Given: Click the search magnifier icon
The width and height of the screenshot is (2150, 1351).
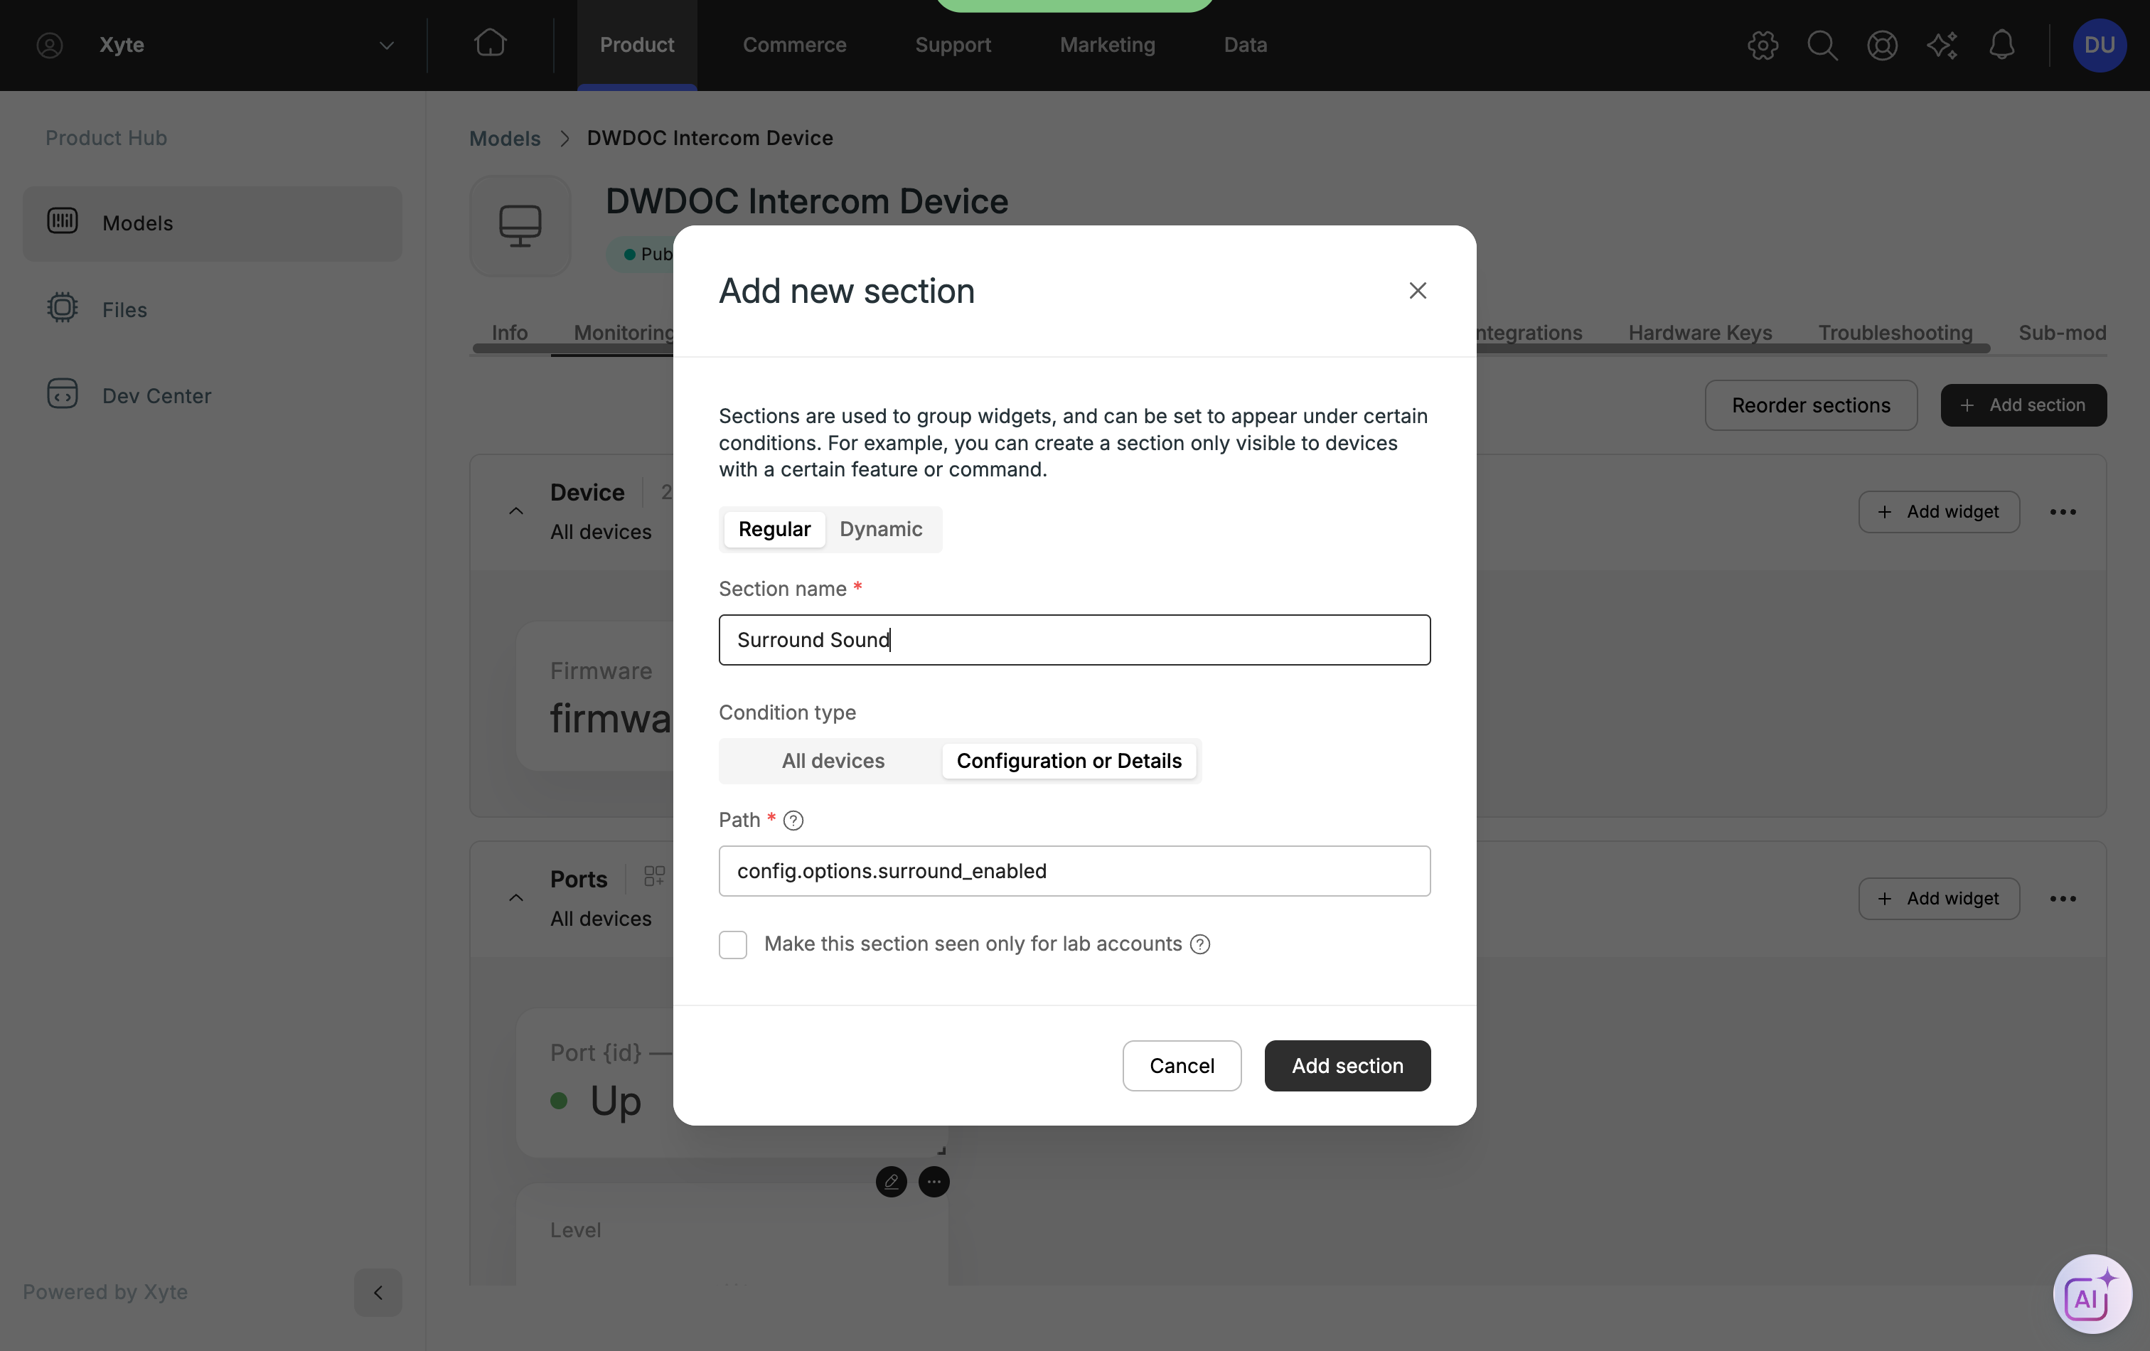Looking at the screenshot, I should (x=1822, y=45).
